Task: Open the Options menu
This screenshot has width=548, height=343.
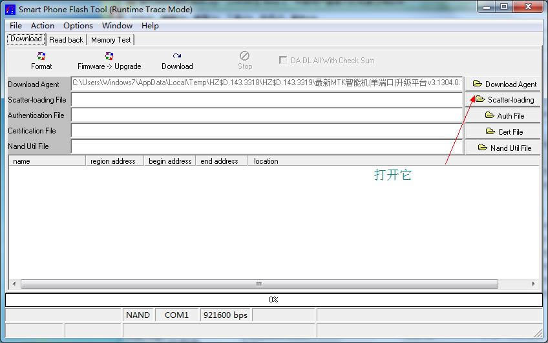Action: pos(78,26)
